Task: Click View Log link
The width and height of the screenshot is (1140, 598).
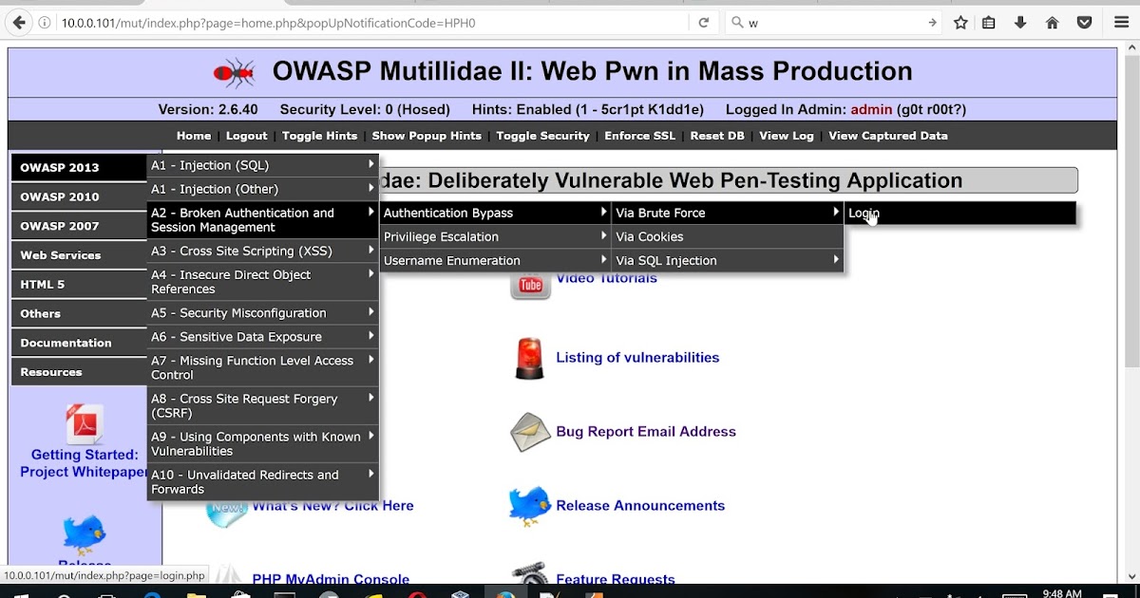Action: tap(787, 136)
